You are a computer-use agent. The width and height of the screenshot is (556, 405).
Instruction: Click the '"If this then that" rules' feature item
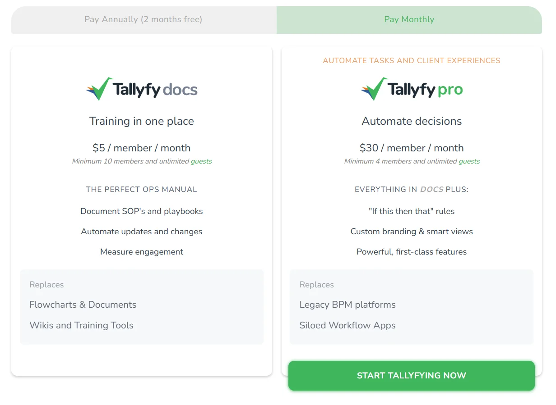click(412, 211)
